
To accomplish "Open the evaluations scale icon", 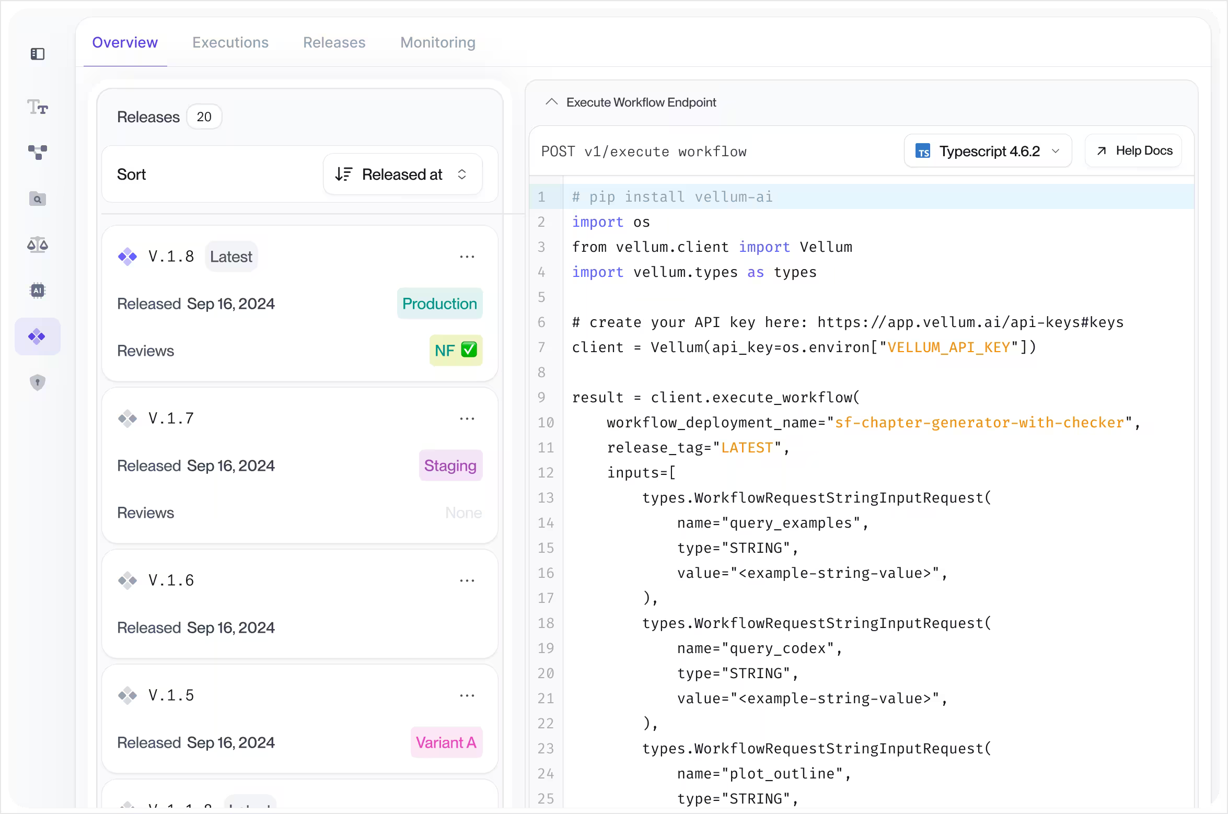I will (x=38, y=245).
